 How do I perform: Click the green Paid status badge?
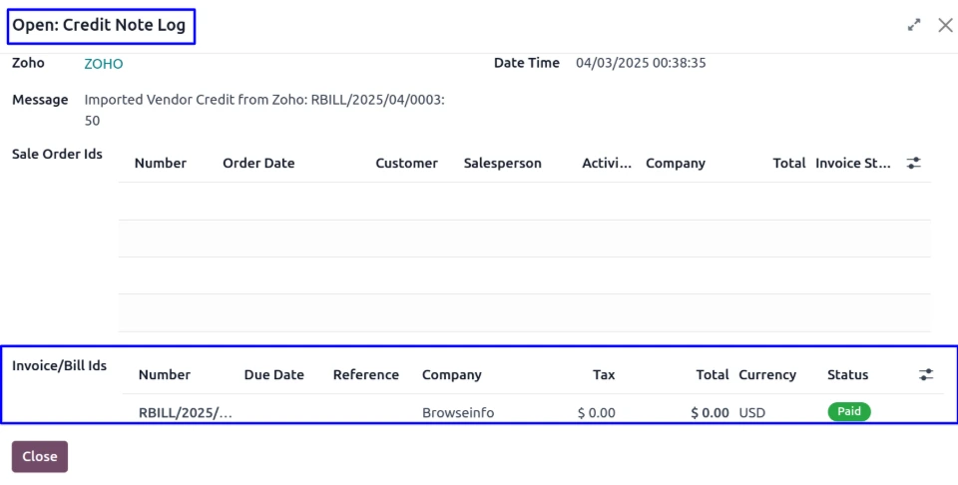pos(849,411)
